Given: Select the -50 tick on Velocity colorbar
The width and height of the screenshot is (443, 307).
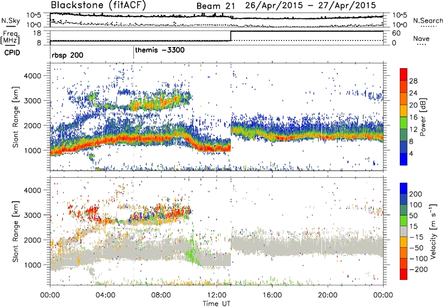Looking at the screenshot, I should [416, 248].
